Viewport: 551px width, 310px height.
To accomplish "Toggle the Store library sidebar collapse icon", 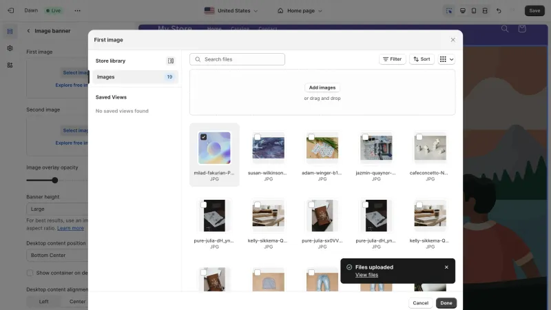I will [170, 61].
